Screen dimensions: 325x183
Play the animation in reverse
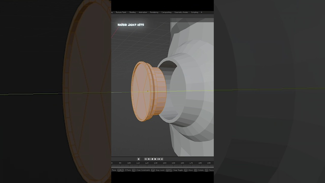[x=152, y=159]
